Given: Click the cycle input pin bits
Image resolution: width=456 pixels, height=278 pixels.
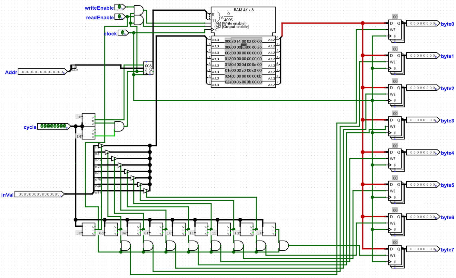Looking at the screenshot, I should [54, 126].
